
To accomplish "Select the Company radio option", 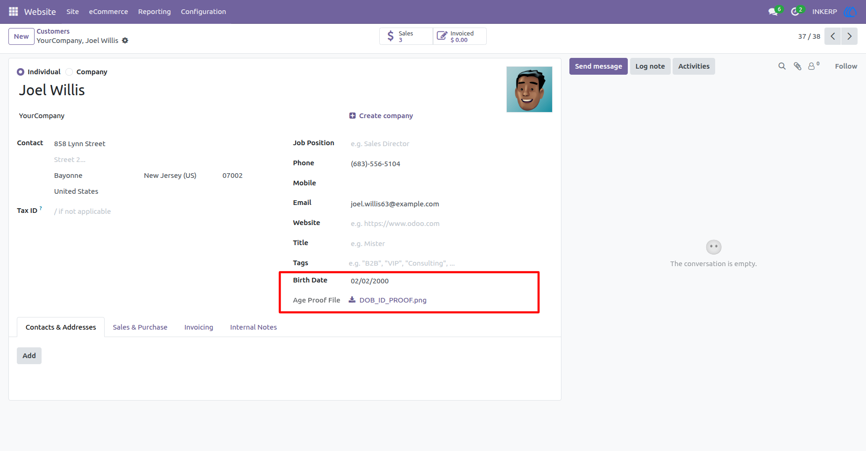I will [x=69, y=72].
